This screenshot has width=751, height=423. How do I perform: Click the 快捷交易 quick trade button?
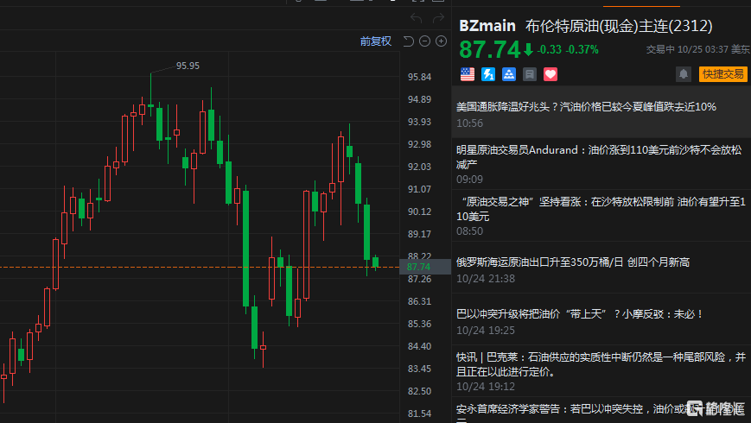[x=722, y=74]
